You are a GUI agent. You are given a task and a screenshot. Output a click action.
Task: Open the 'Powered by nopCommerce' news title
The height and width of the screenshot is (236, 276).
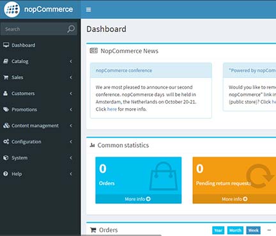click(252, 70)
